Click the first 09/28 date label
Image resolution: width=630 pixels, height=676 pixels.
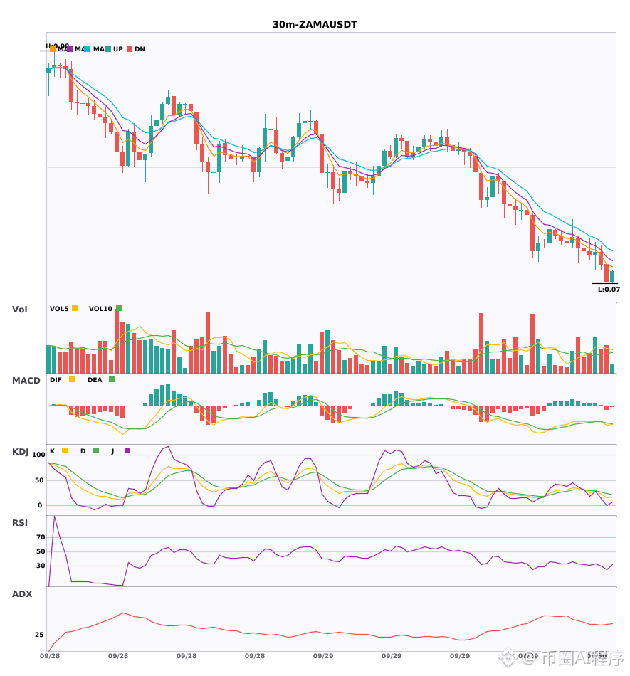click(50, 656)
